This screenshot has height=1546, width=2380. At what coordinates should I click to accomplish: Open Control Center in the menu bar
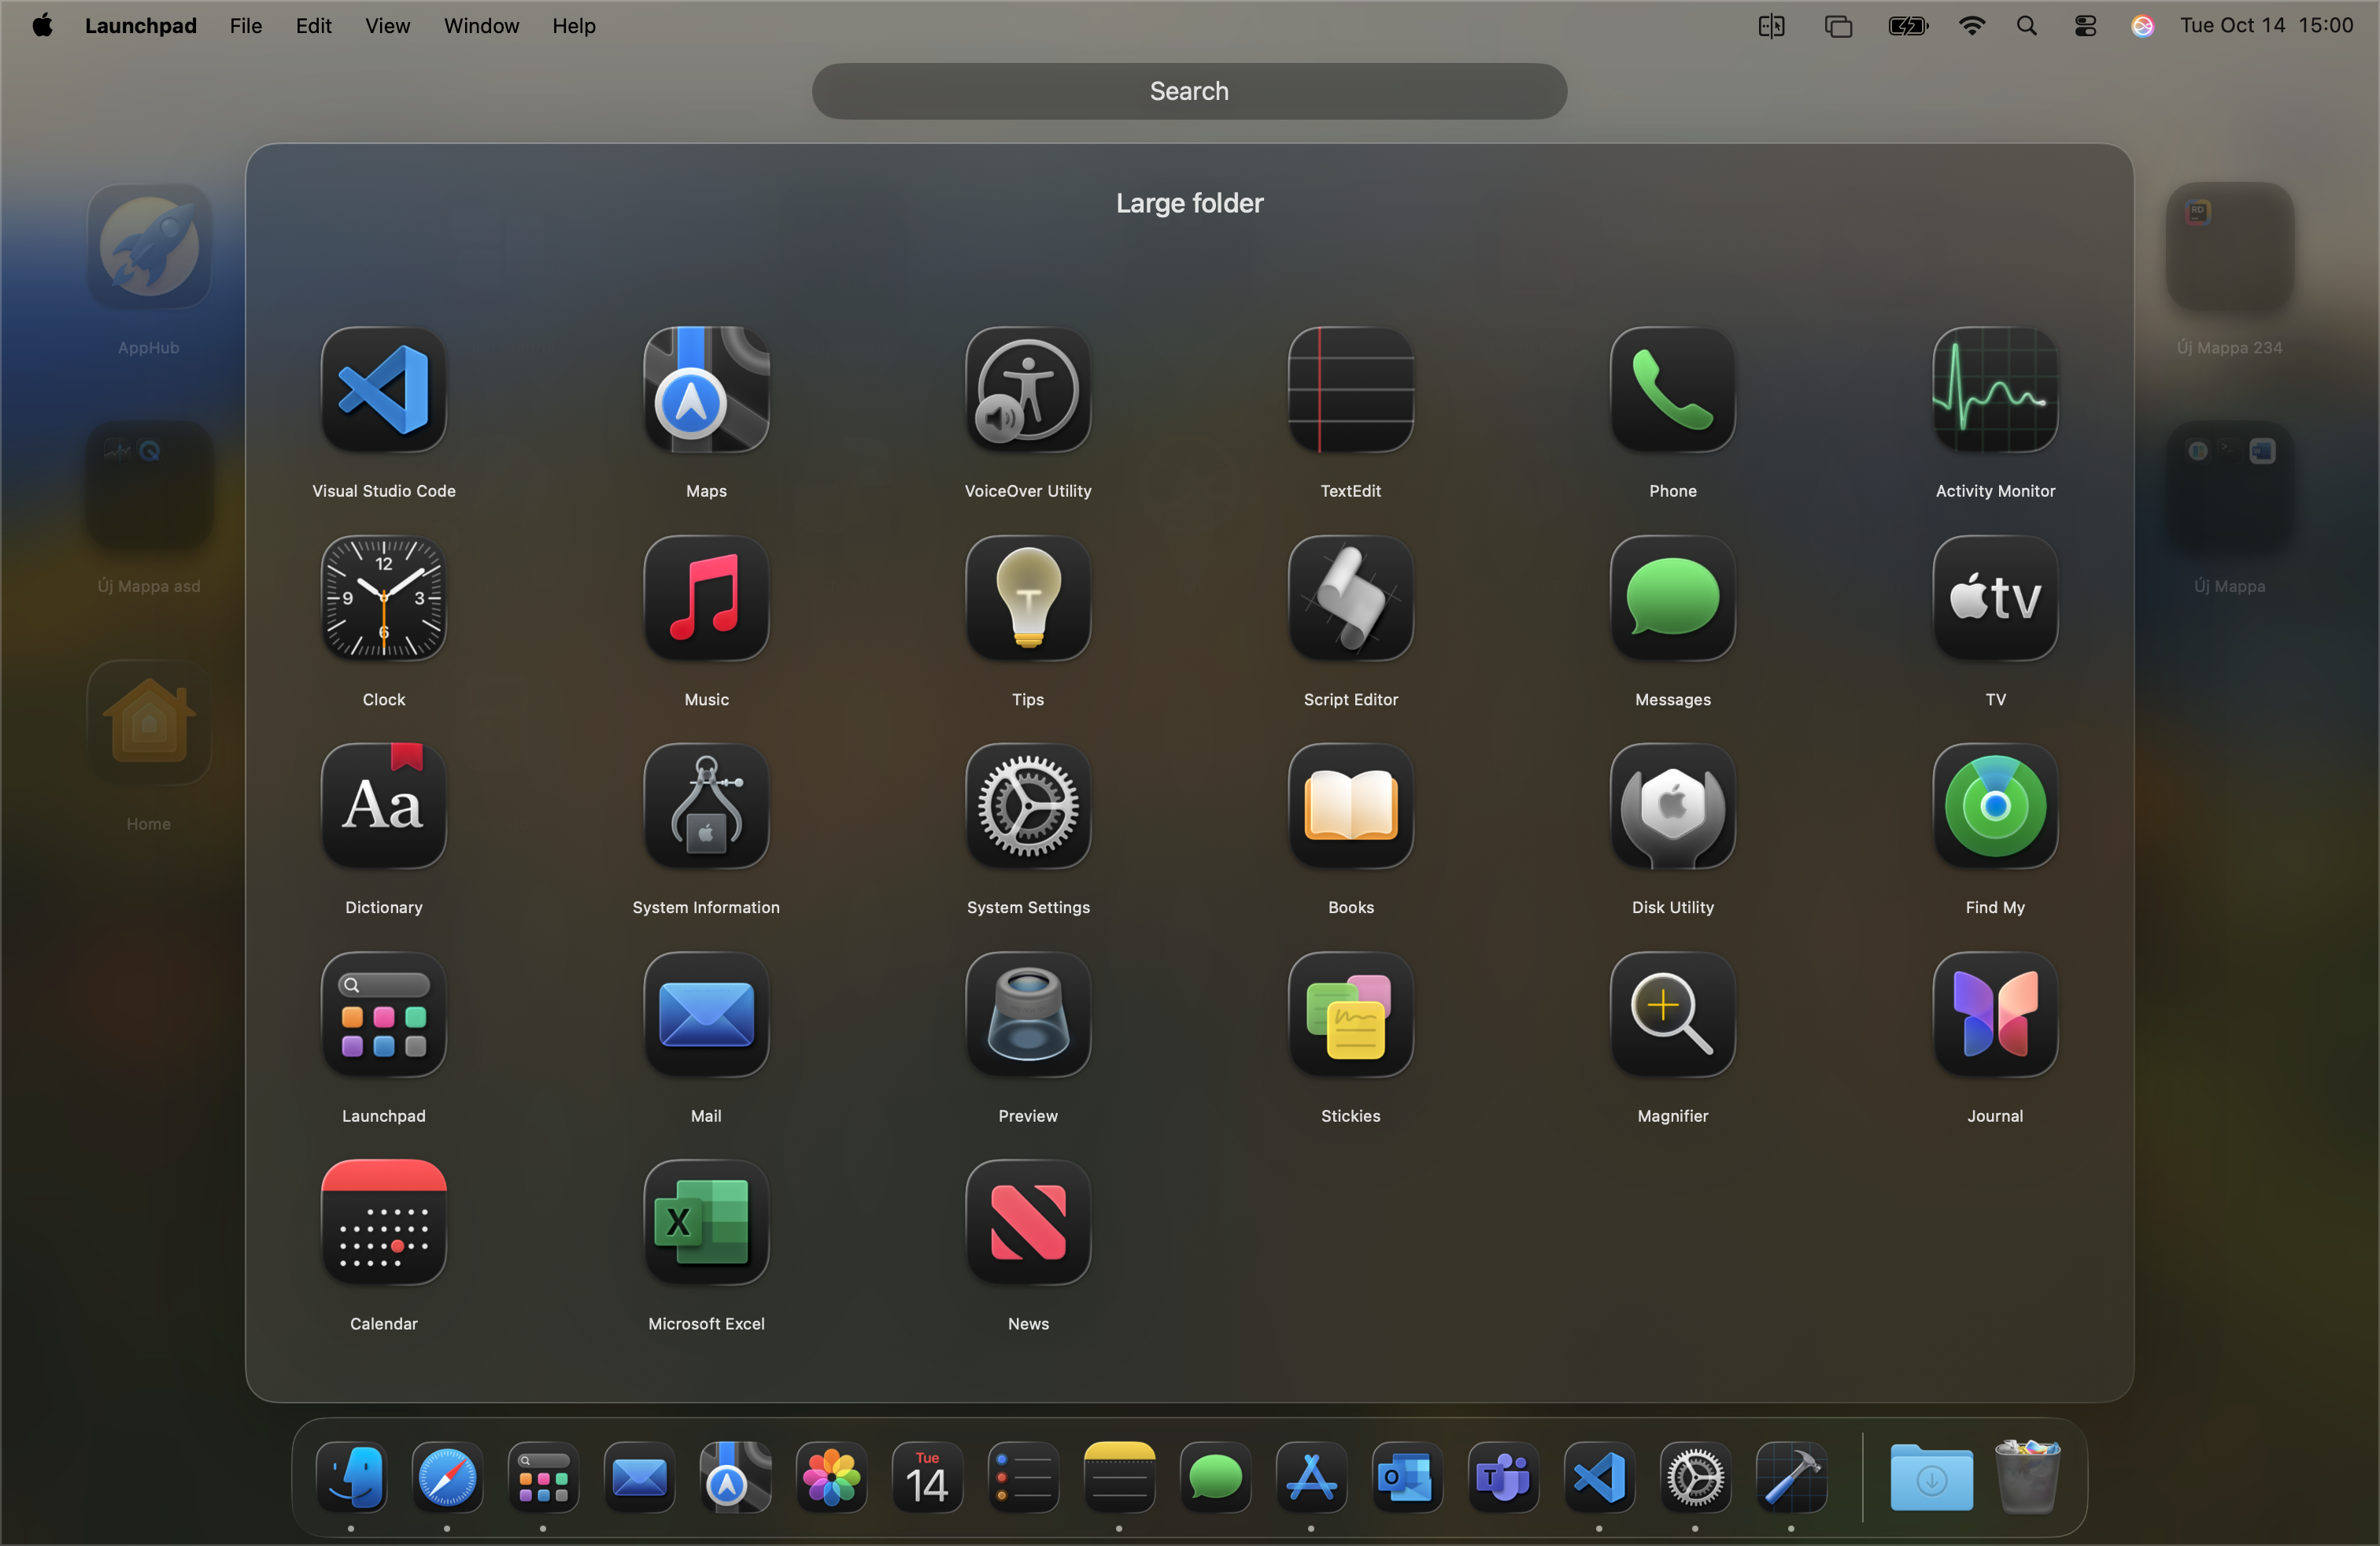2084,26
